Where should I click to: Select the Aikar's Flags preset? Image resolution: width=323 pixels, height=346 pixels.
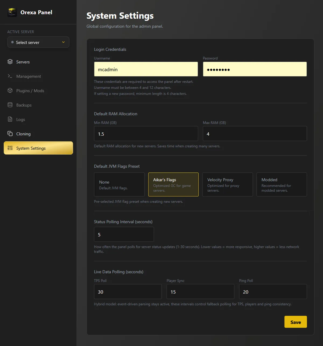173,185
